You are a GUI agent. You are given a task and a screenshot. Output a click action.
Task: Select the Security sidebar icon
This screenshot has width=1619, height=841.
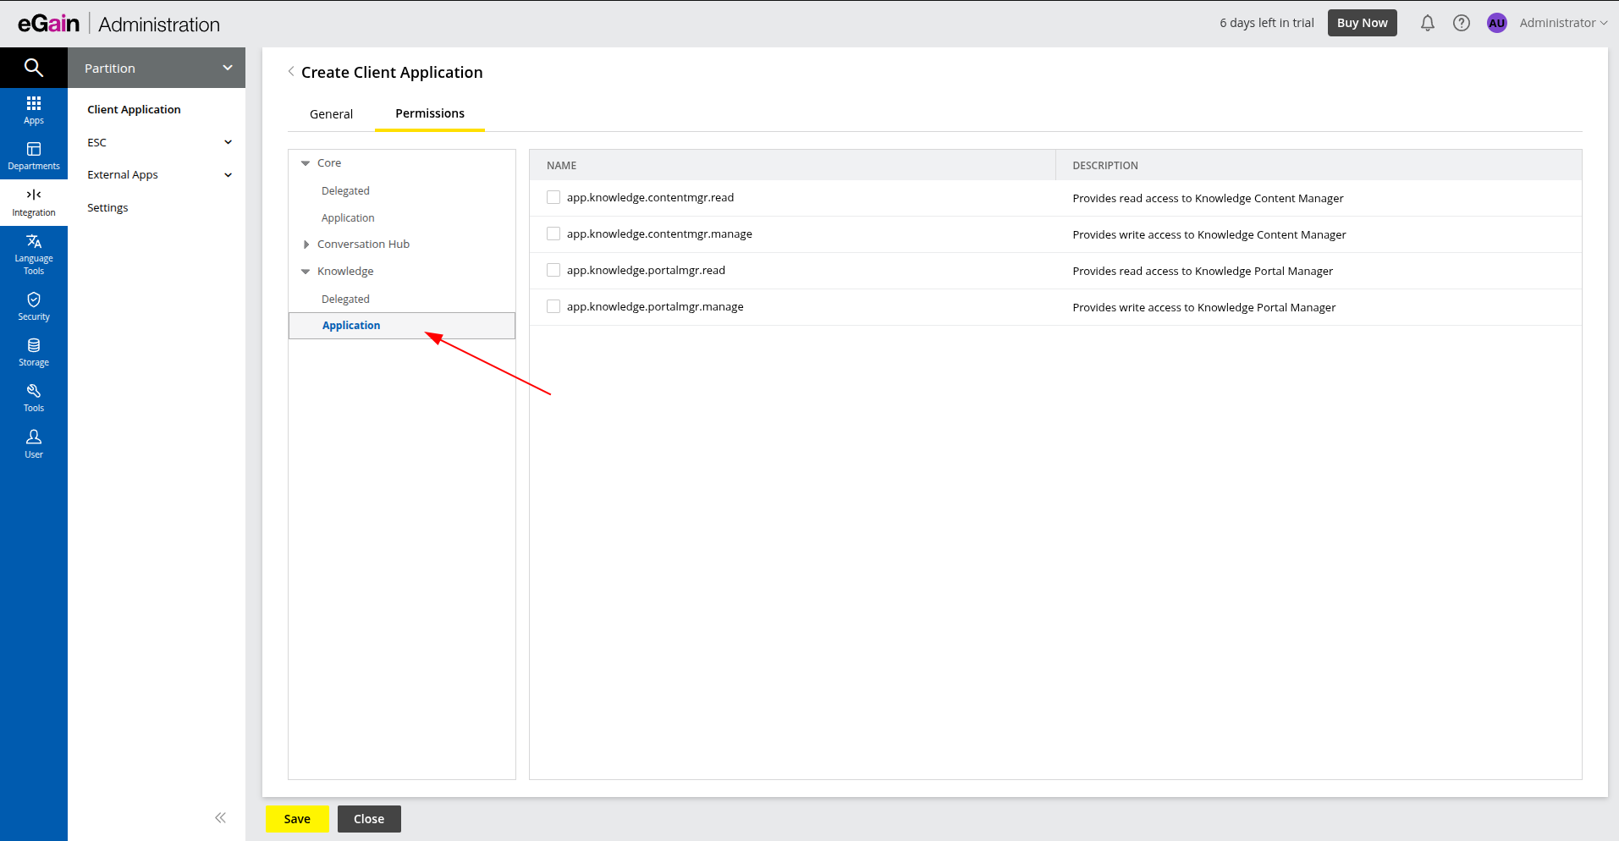tap(34, 305)
